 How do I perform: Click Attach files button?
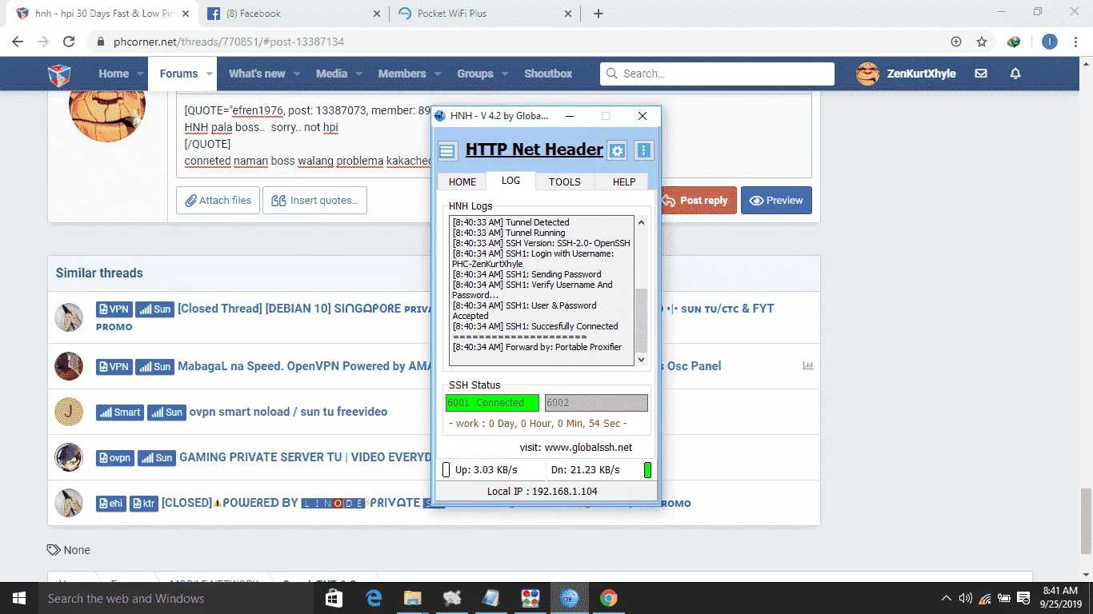pyautogui.click(x=218, y=200)
